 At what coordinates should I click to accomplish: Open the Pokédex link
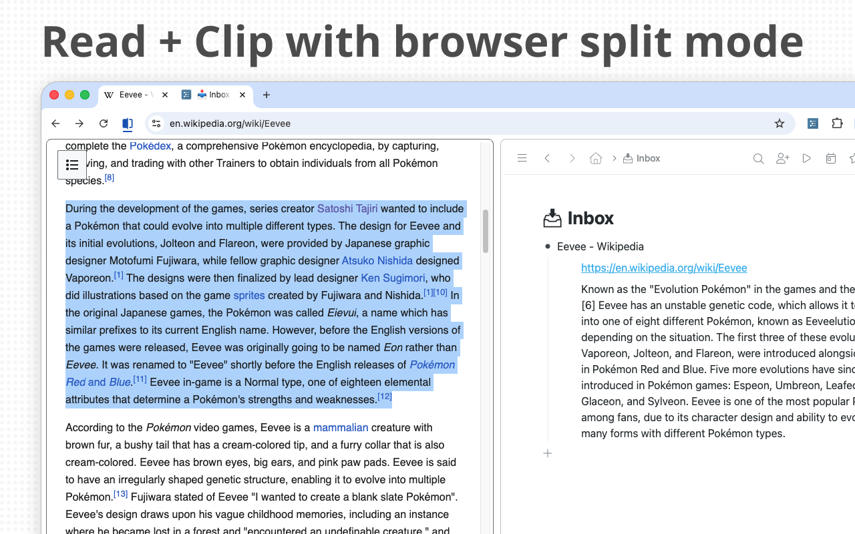[150, 146]
